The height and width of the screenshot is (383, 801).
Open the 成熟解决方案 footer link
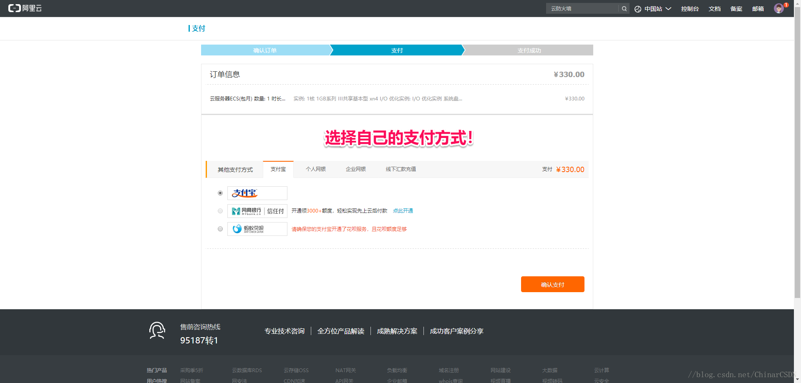(x=397, y=331)
